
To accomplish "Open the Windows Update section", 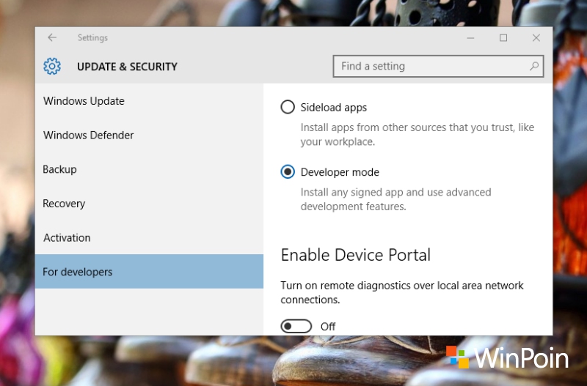I will 149,101.
